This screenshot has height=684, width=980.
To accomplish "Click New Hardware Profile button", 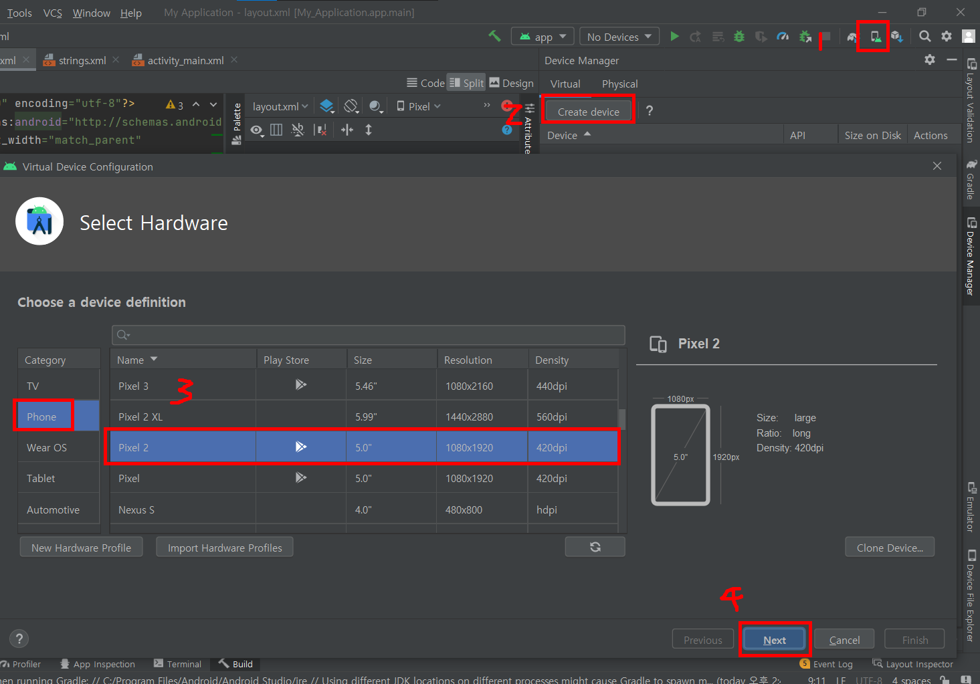I will pos(81,548).
